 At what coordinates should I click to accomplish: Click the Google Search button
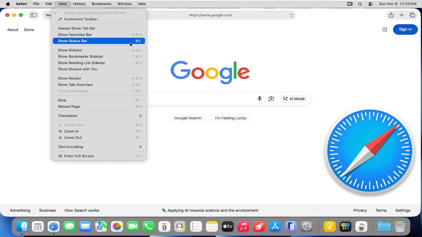[x=188, y=118]
